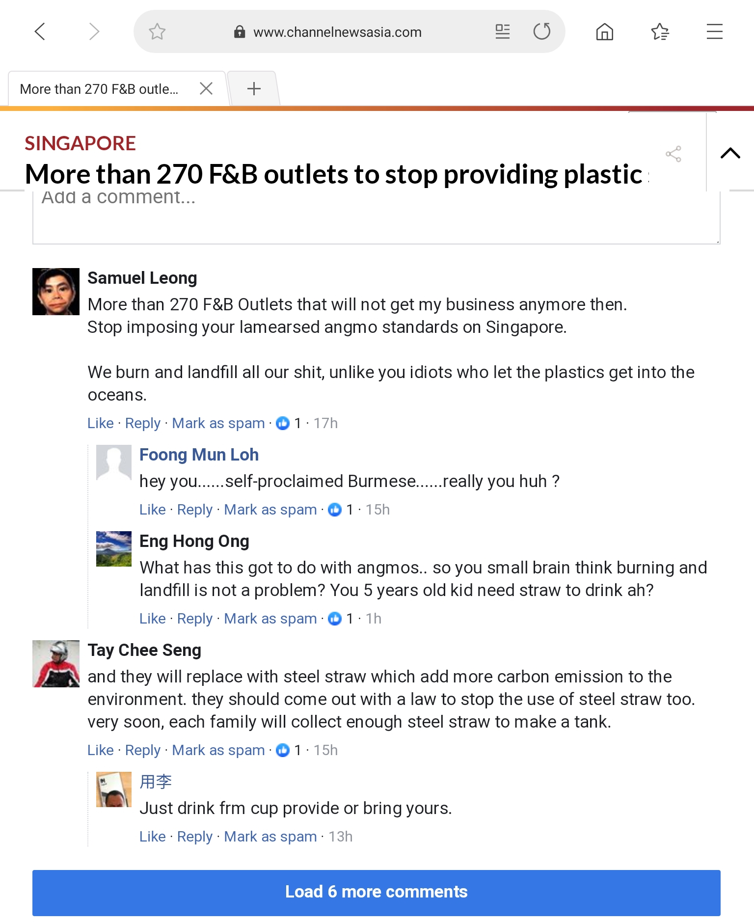Close the 'More than 270 F&B' tab
This screenshot has width=754, height=924.
[x=206, y=89]
